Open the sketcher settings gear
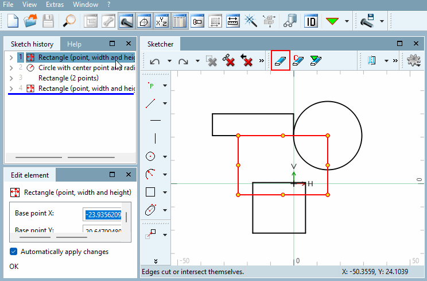The height and width of the screenshot is (281, 427). pos(414,60)
